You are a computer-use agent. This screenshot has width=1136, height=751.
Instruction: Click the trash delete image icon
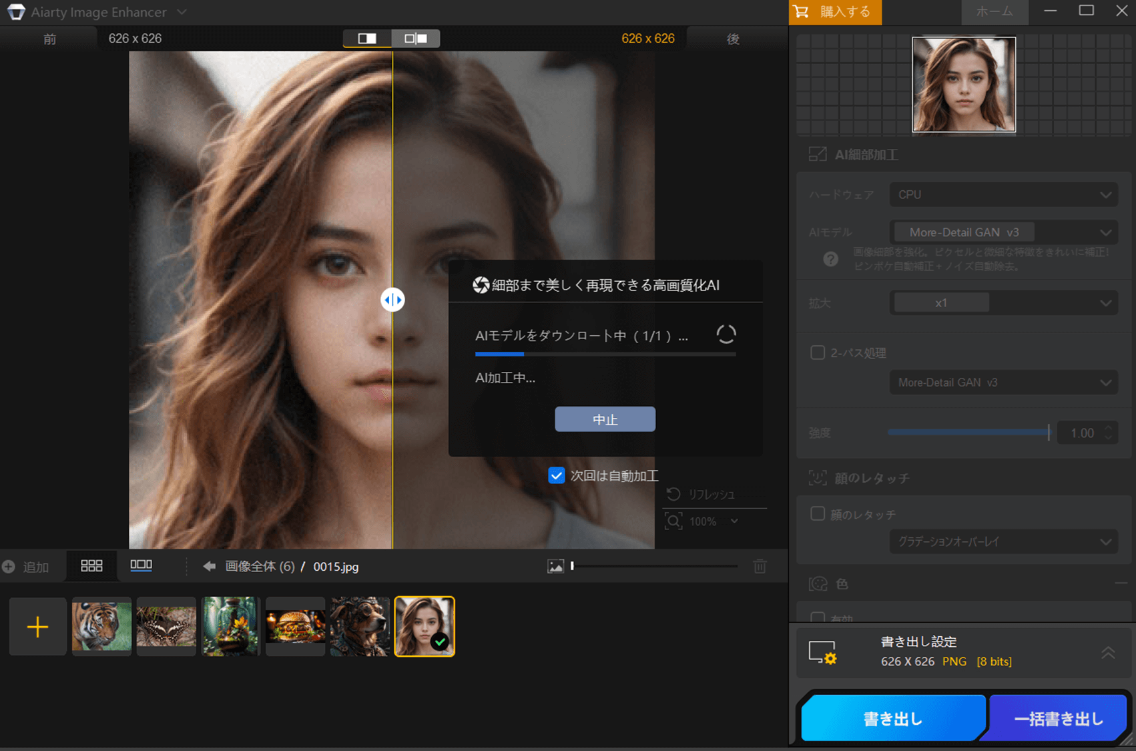pos(760,567)
